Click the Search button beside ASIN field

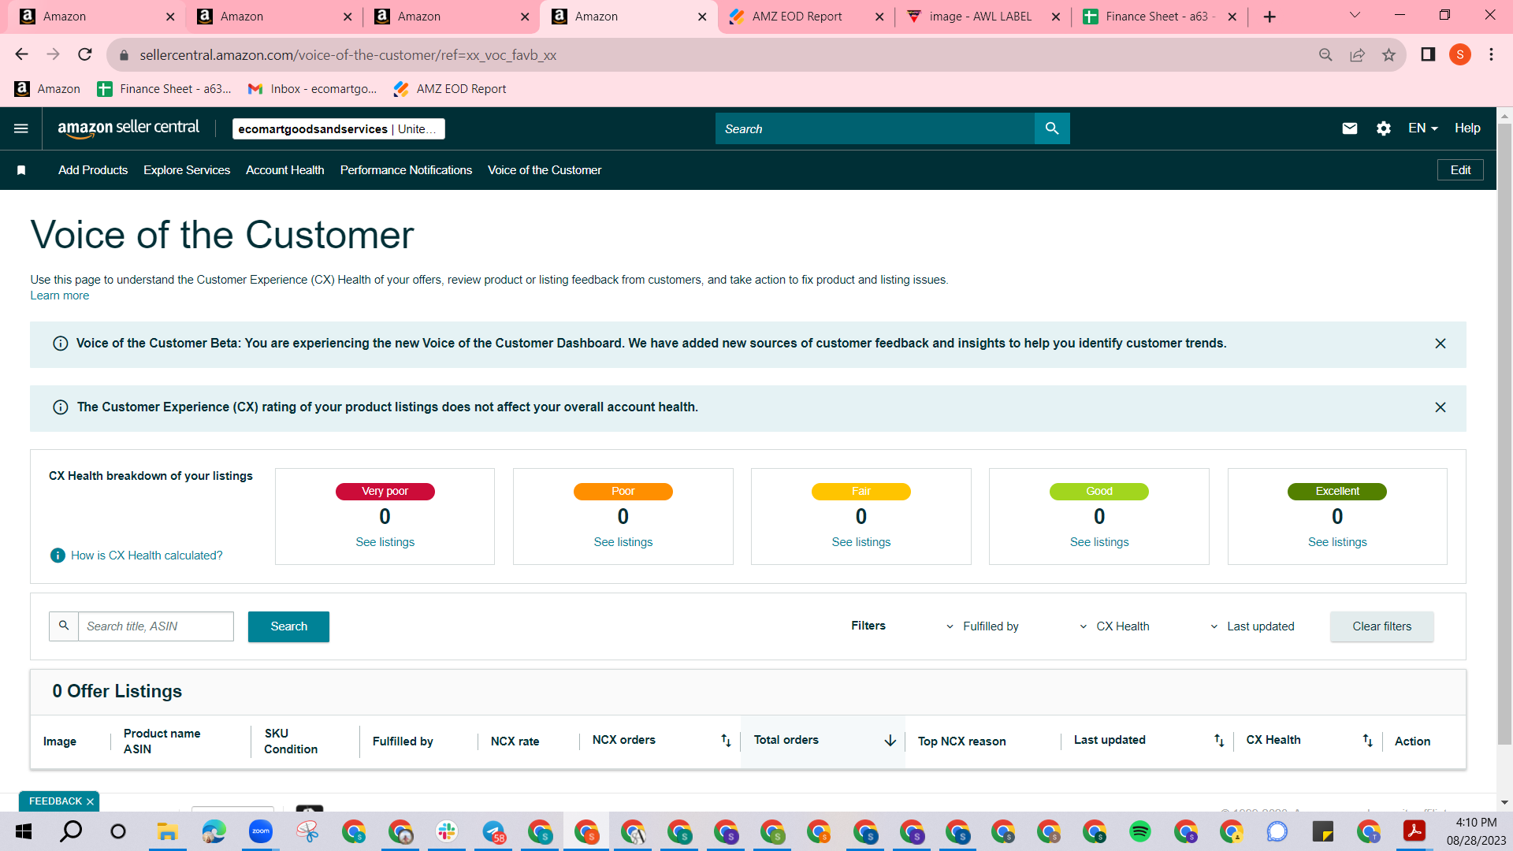(x=288, y=626)
